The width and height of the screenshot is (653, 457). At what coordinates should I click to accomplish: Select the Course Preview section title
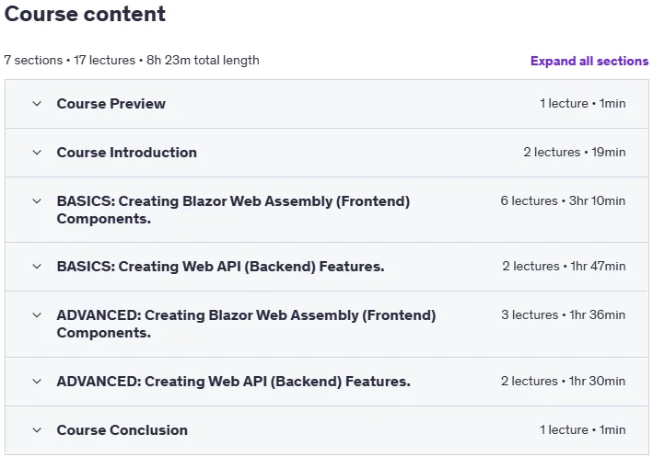(x=111, y=104)
